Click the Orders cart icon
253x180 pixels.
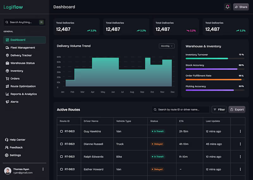point(7,79)
